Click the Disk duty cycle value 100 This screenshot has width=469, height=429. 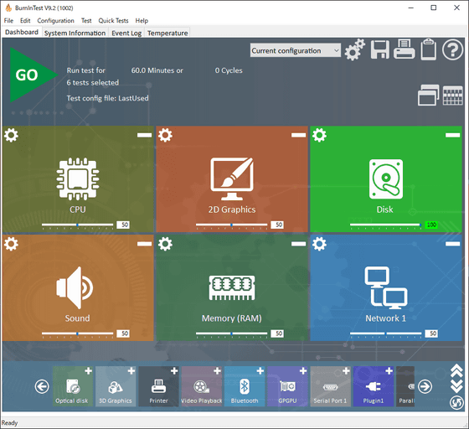(431, 225)
